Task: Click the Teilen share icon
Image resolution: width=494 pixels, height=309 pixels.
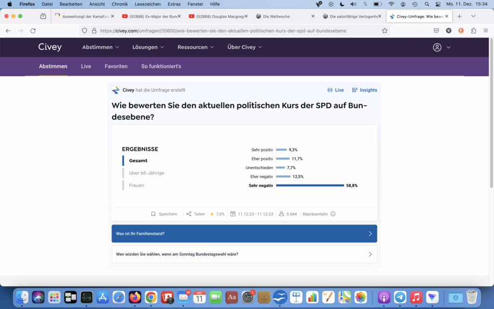Action: 189,214
